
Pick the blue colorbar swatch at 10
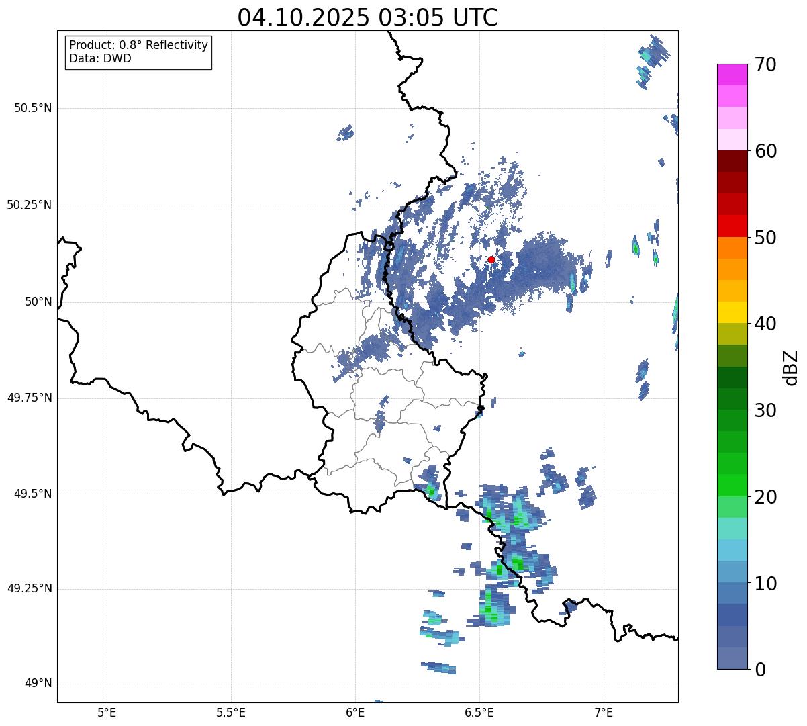pyautogui.click(x=732, y=593)
